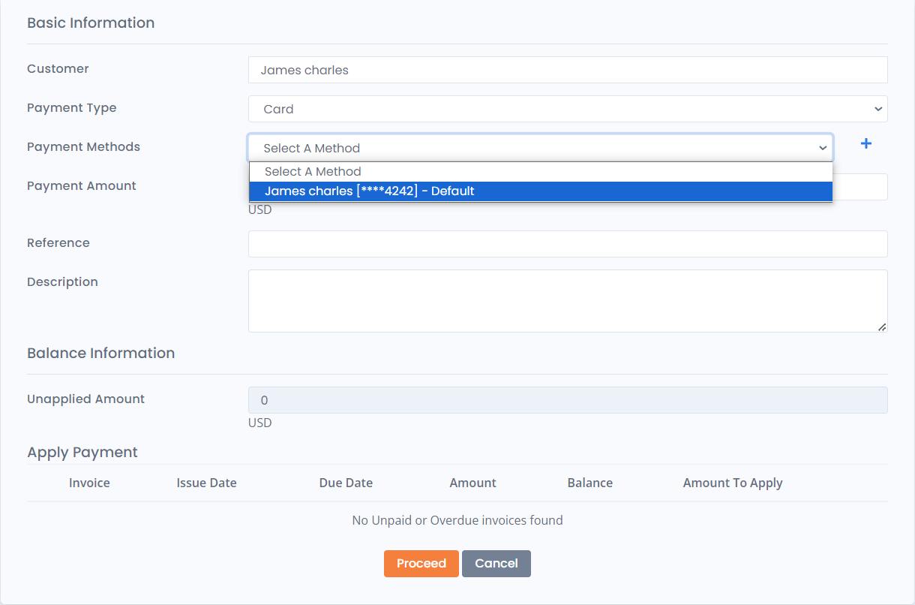The width and height of the screenshot is (915, 605).
Task: Click the Apply Payment section heading
Action: [x=82, y=452]
